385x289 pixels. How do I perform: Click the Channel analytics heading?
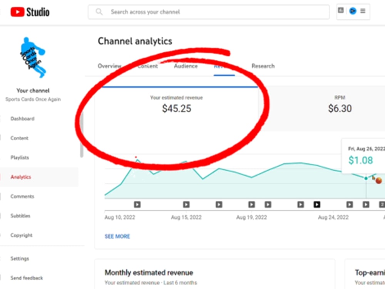pyautogui.click(x=135, y=41)
